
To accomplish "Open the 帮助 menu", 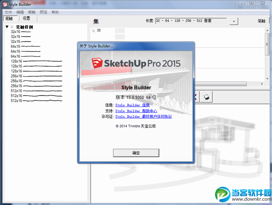I will 55,12.
